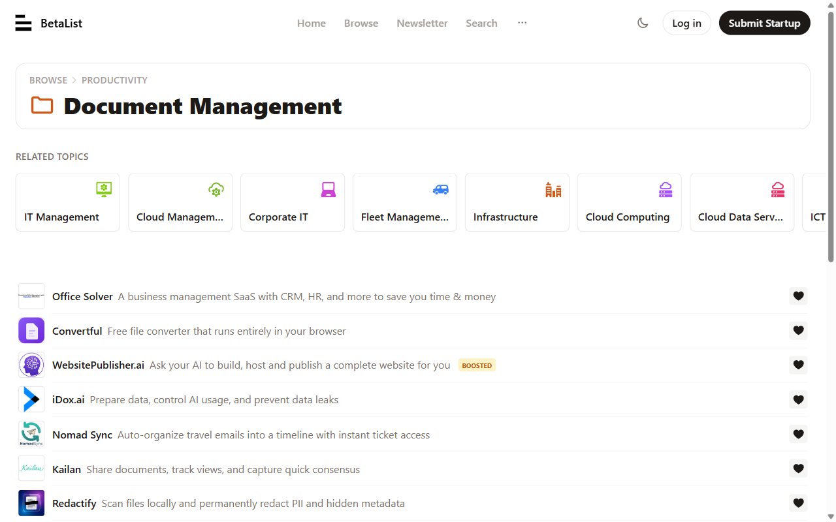Open the Office Solver startup title

click(x=82, y=296)
